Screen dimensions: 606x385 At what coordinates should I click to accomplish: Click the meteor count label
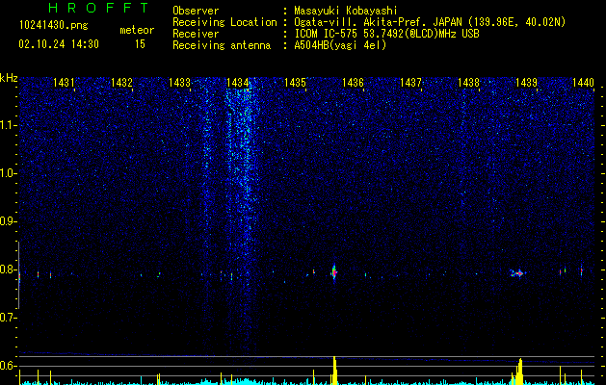137,30
